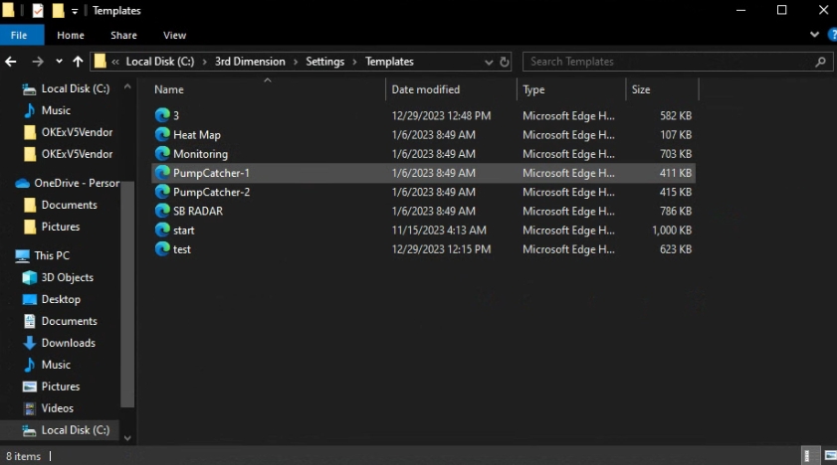Click the Up one level arrow
The image size is (837, 465).
tap(78, 62)
